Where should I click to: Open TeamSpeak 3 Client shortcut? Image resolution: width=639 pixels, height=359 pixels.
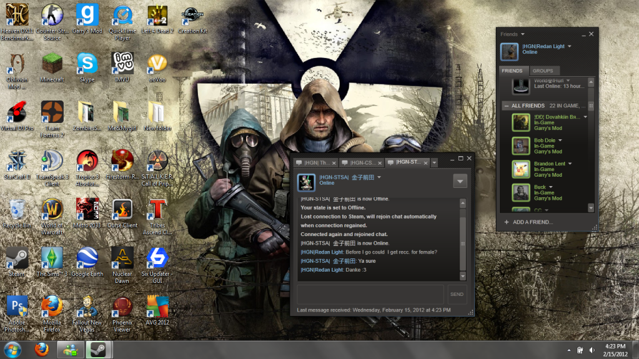point(52,168)
